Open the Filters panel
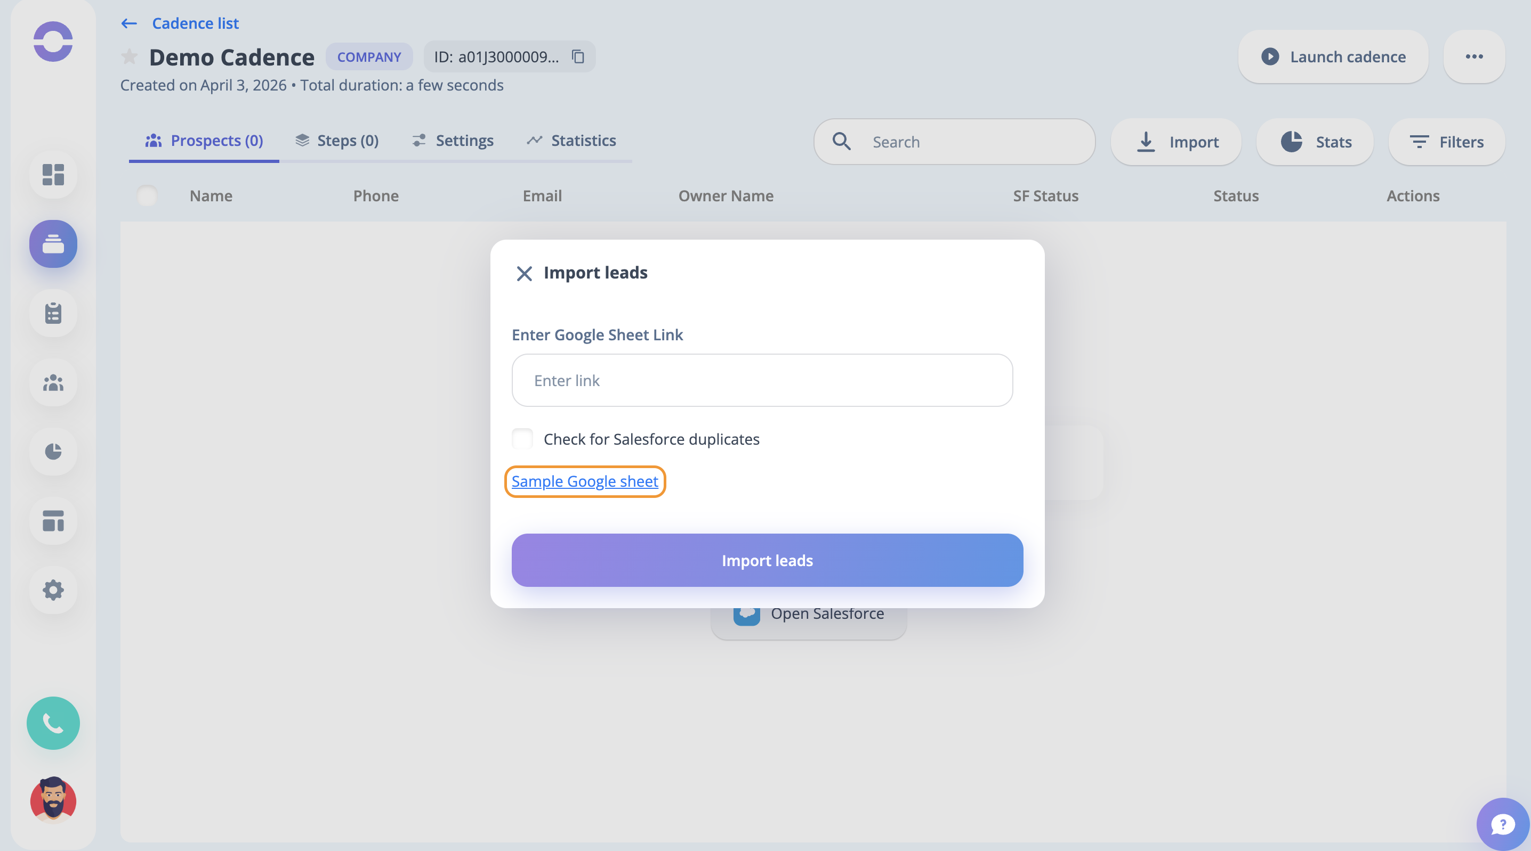 coord(1446,142)
